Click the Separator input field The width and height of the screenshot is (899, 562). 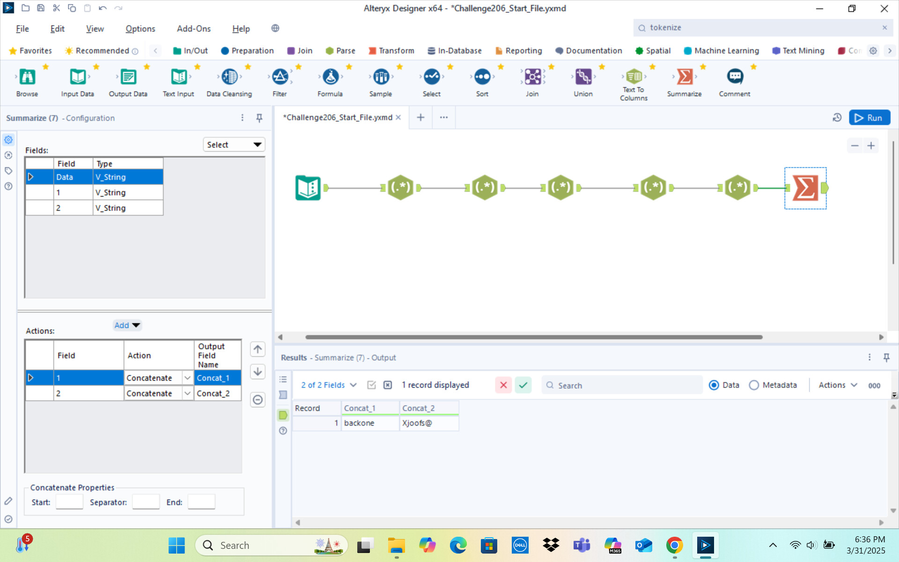coord(146,502)
